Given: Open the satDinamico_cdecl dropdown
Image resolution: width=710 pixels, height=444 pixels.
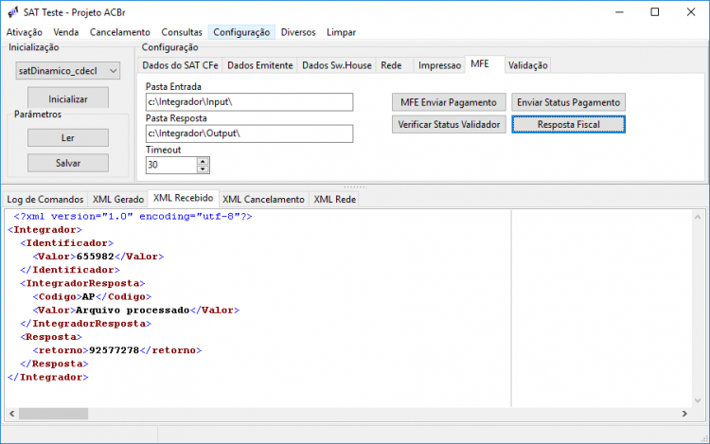Looking at the screenshot, I should 68,71.
